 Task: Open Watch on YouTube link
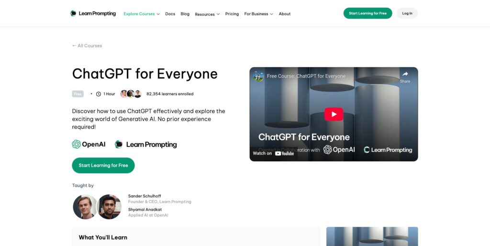pos(273,153)
